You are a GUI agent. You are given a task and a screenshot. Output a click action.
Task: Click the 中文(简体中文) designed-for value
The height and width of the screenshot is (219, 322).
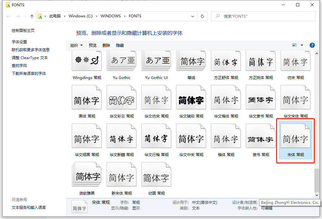tap(205, 202)
